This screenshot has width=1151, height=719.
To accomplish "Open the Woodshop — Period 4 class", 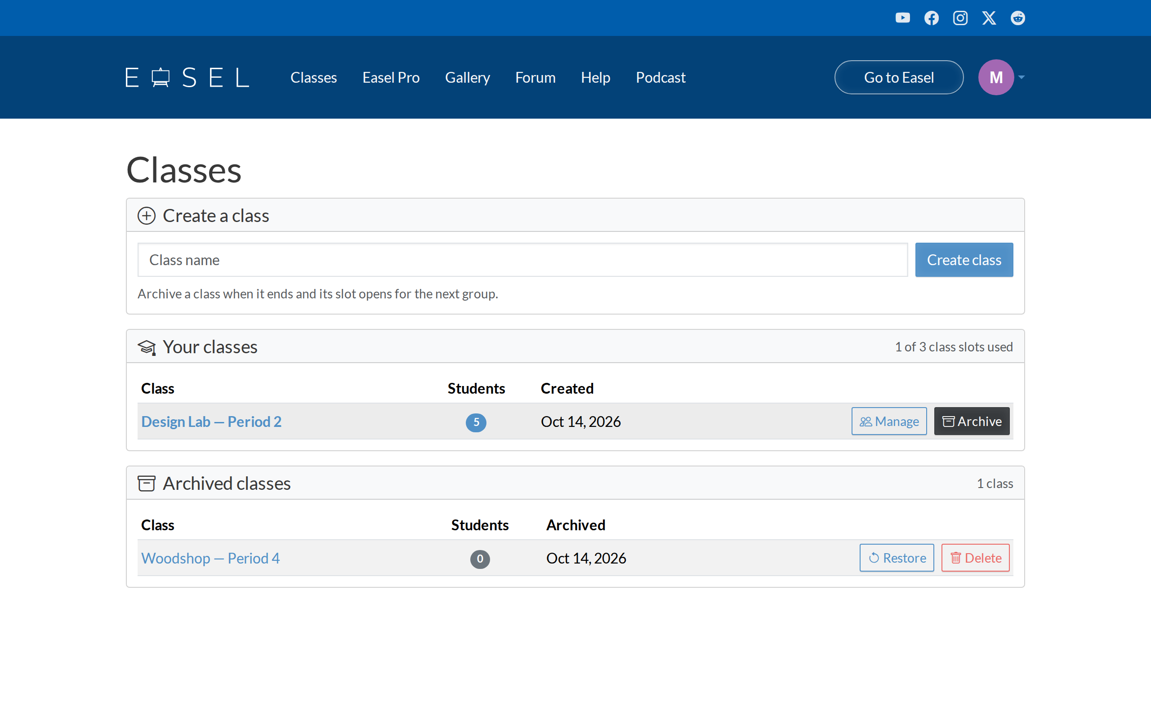I will (210, 558).
